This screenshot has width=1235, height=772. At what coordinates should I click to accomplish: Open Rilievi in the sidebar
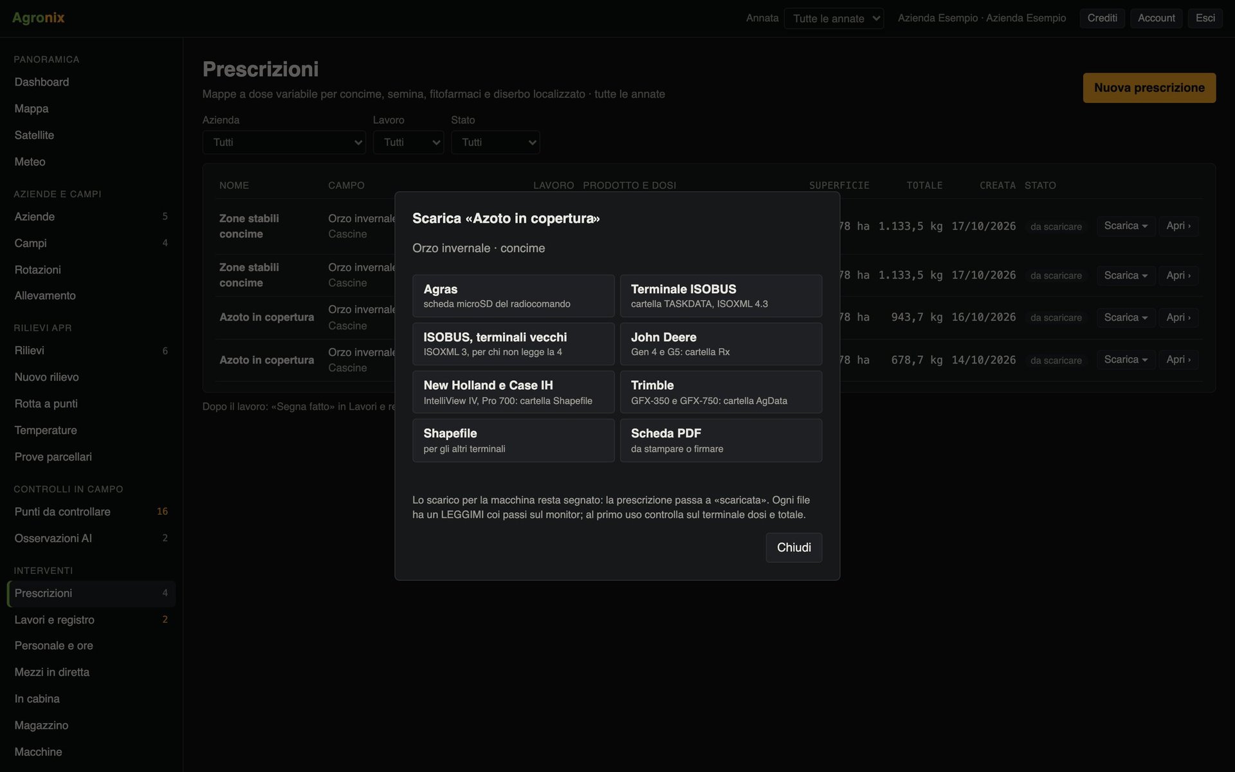(91, 351)
